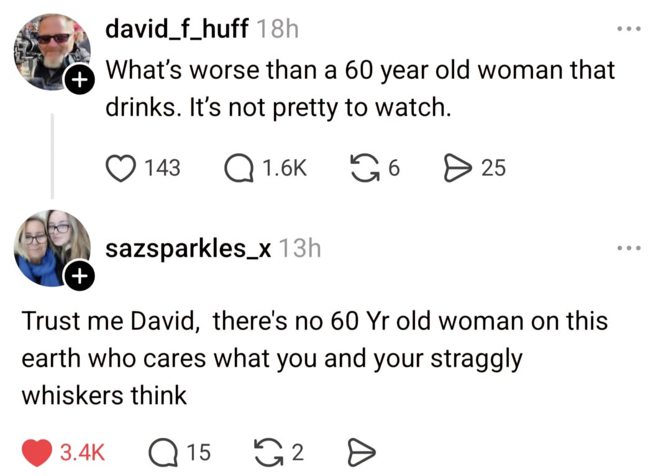Open the david_f_huff username link
The width and height of the screenshot is (671, 476).
177,29
